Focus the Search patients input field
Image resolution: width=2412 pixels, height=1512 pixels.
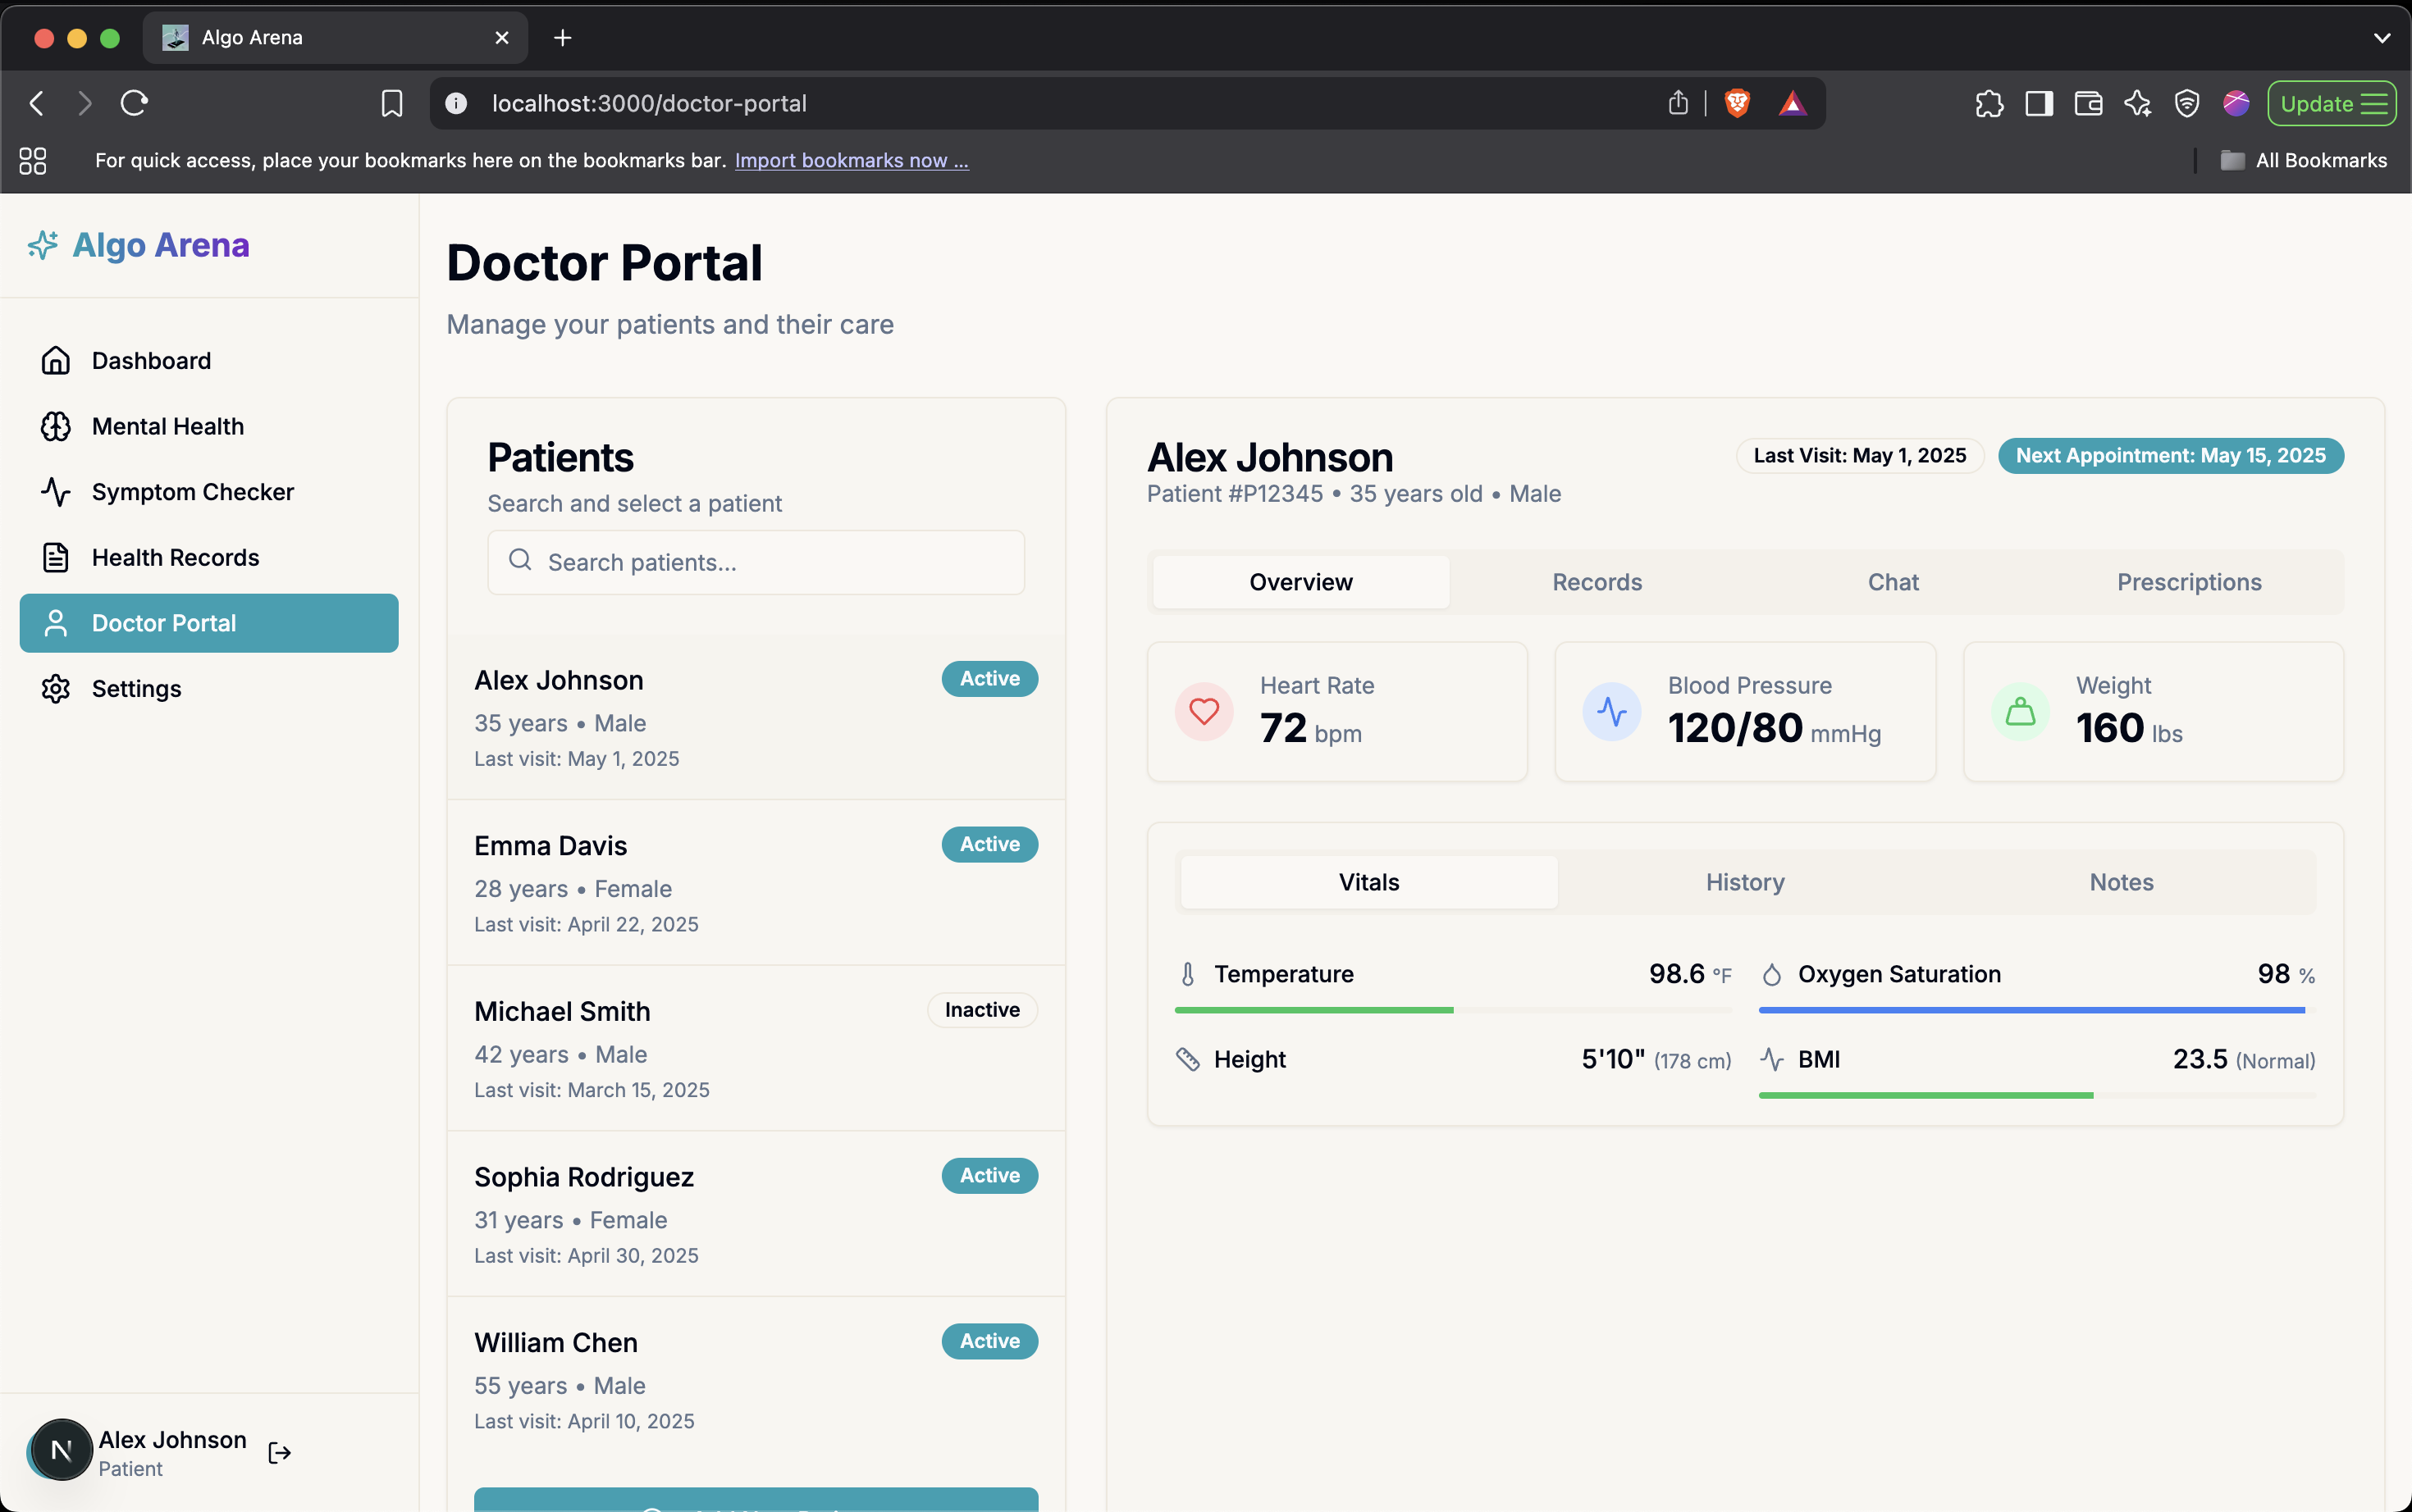pyautogui.click(x=770, y=562)
